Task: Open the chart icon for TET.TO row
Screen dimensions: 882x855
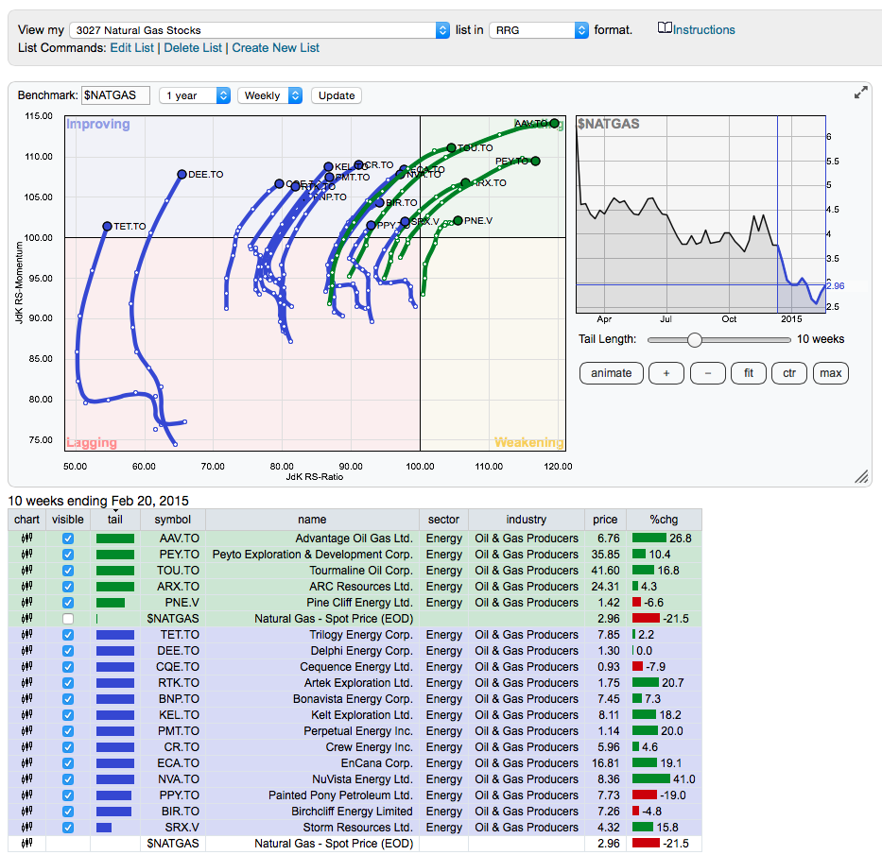Action: click(x=26, y=635)
